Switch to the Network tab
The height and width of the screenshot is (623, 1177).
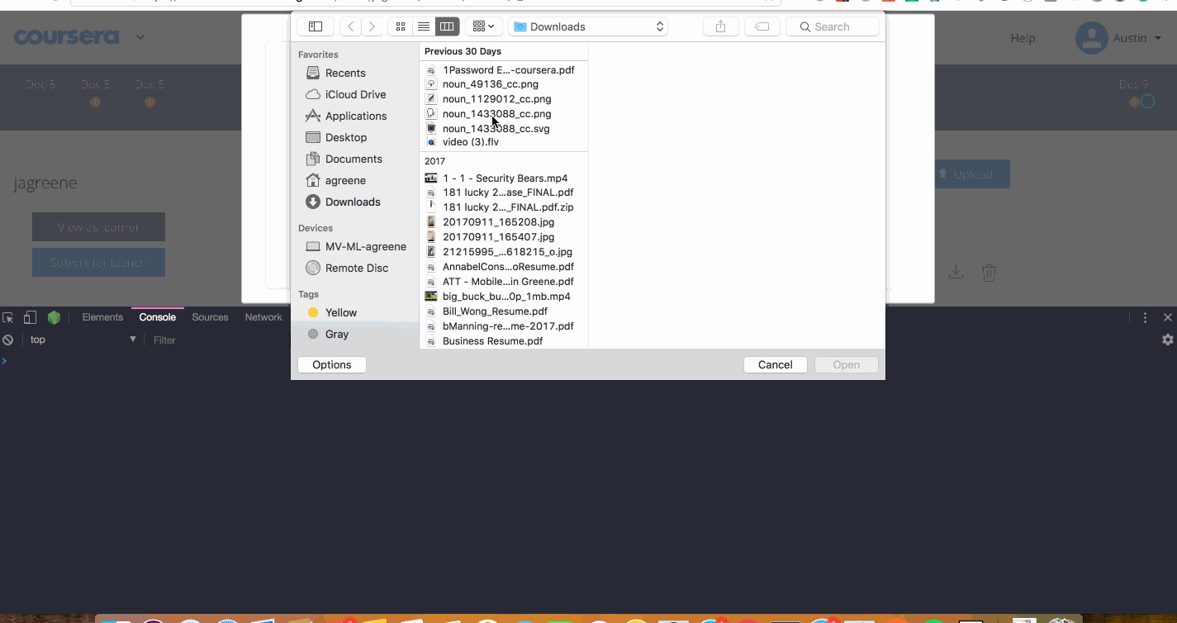[x=263, y=316]
